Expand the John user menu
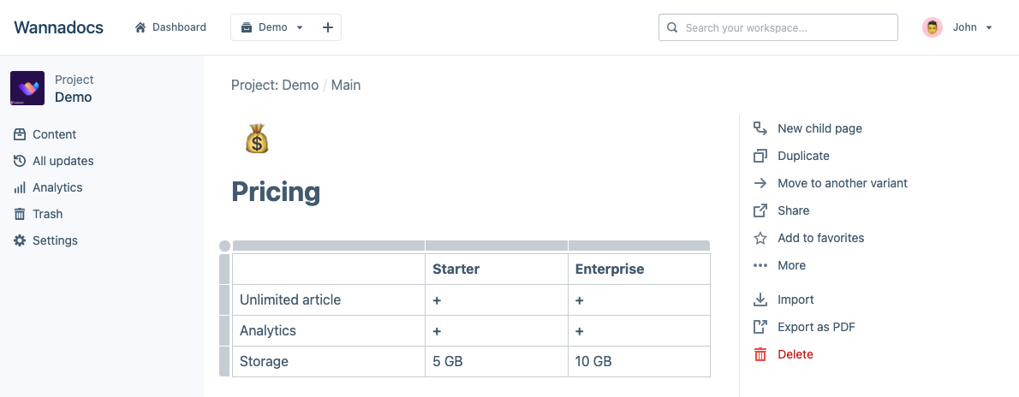1019x397 pixels. pyautogui.click(x=957, y=27)
